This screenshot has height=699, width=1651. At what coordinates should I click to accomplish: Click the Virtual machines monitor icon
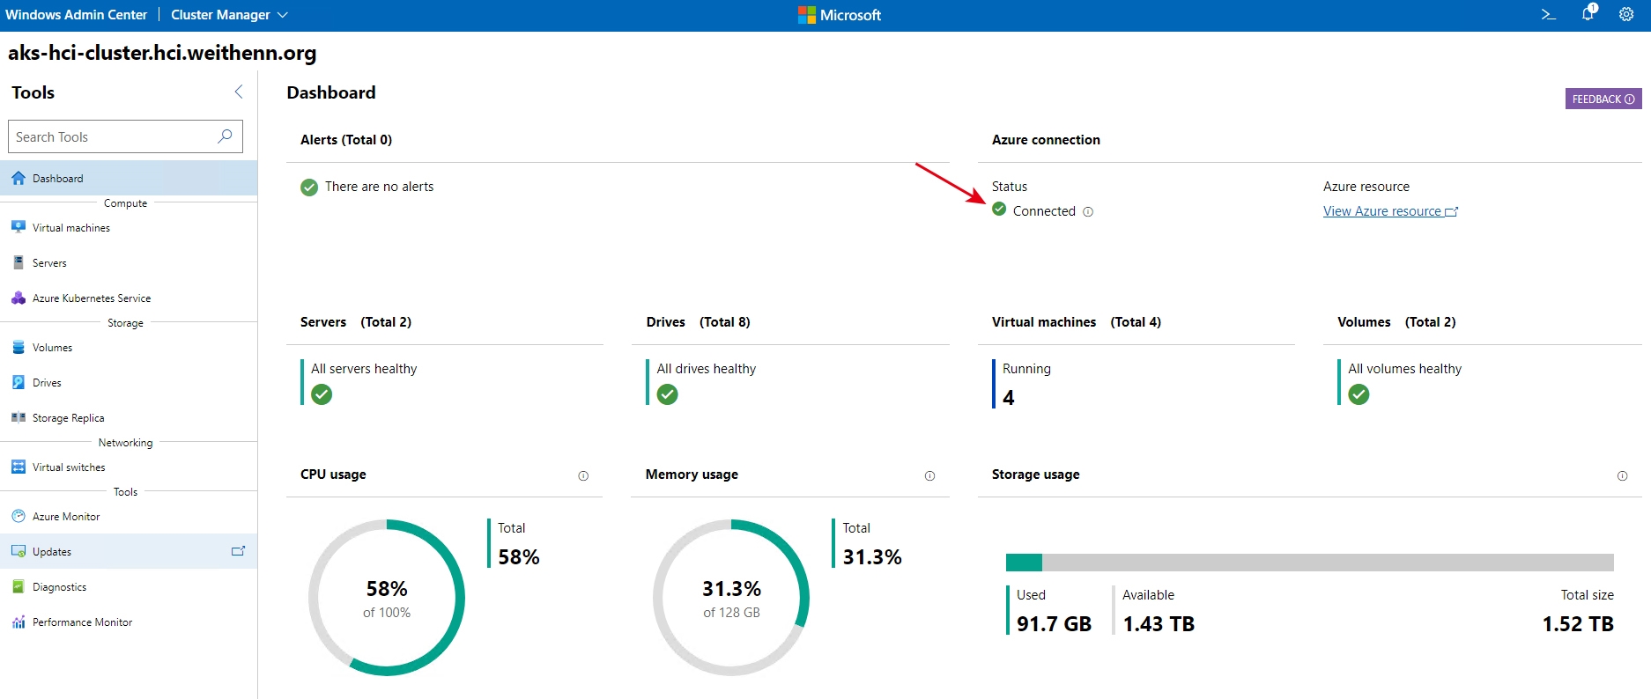(19, 227)
